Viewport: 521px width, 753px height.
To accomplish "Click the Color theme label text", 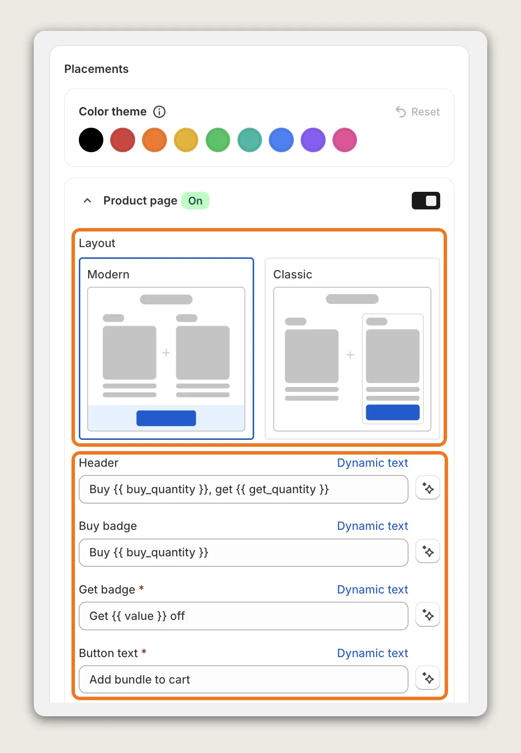I will click(x=113, y=112).
